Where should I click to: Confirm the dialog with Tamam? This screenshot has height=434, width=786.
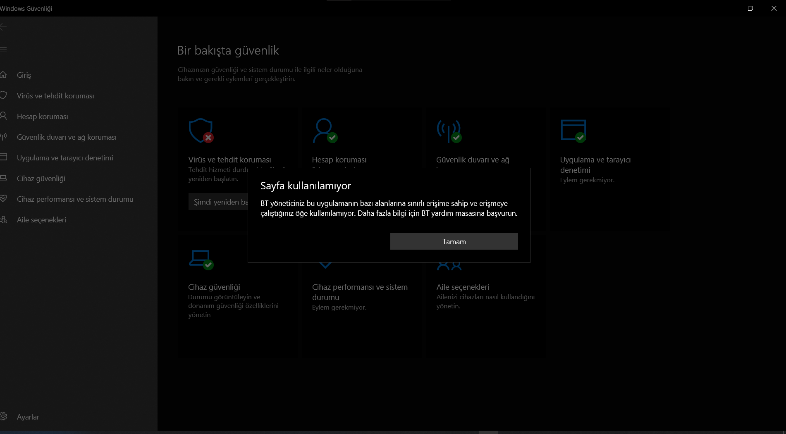(x=454, y=241)
